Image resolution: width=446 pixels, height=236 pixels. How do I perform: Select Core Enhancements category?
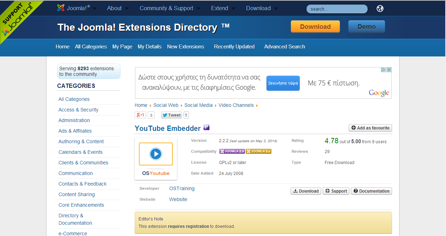click(x=81, y=205)
